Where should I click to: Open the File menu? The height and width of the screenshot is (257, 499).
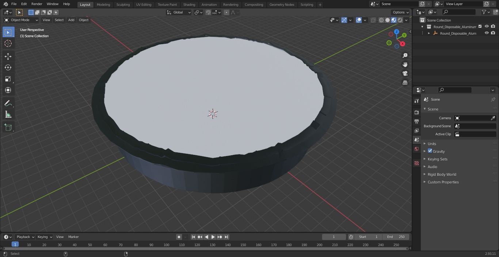[x=14, y=4]
